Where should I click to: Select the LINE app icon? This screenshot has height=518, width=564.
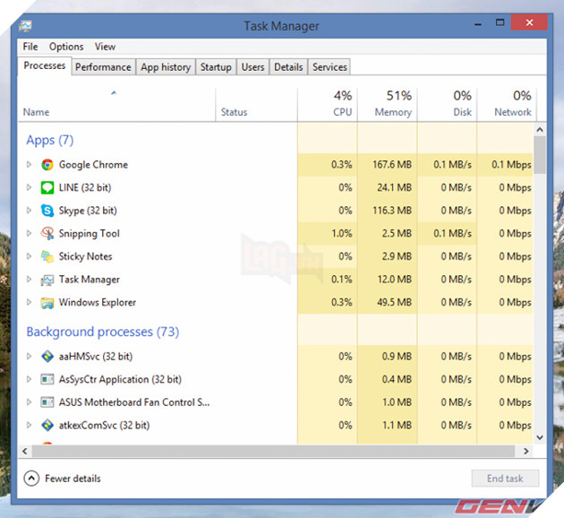pyautogui.click(x=47, y=188)
